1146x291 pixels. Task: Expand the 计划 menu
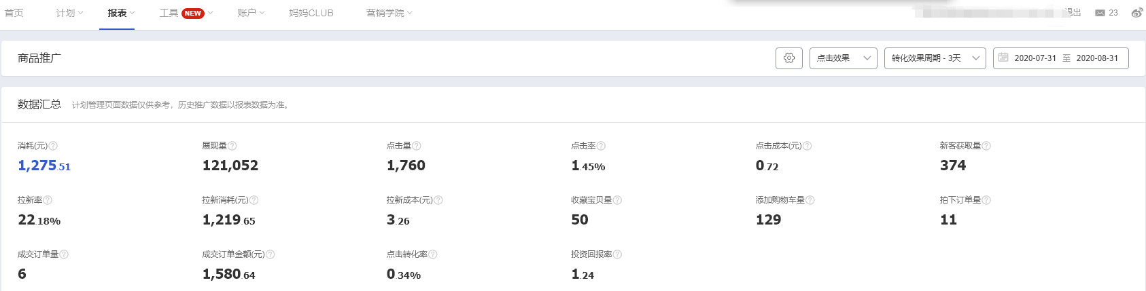pyautogui.click(x=69, y=13)
